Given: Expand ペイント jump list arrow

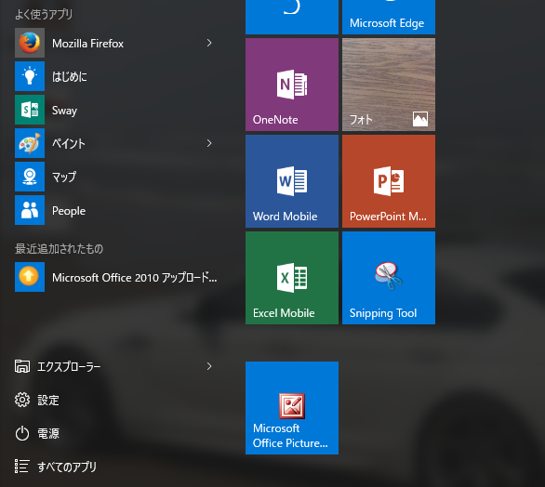Looking at the screenshot, I should (209, 143).
